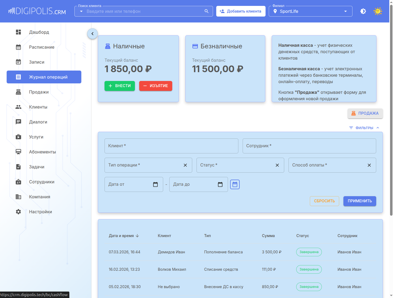This screenshot has width=393, height=298.
Task: Click the sun avatar icon
Action: click(x=378, y=11)
